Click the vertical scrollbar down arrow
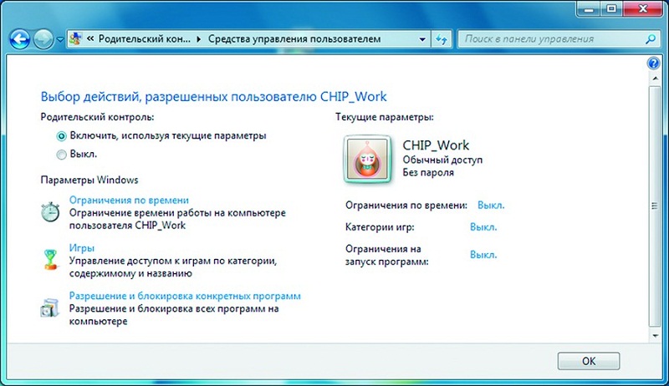669x386 pixels. [x=655, y=336]
